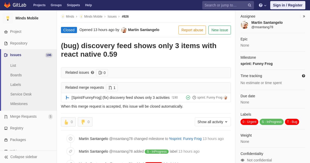Click the pipeline passed check icon
Viewport: 310px width, 163px height.
click(x=188, y=98)
